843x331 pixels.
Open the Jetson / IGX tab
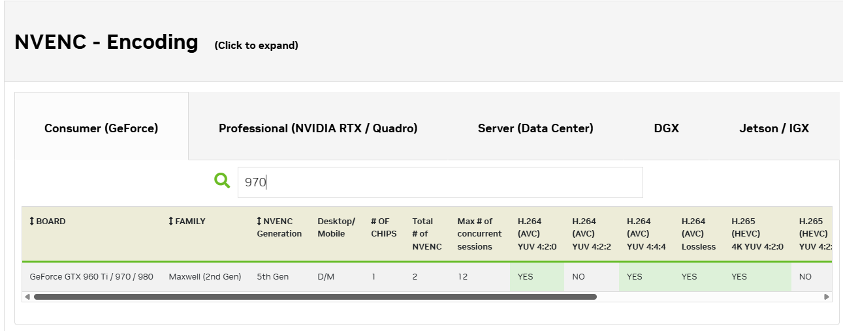(774, 128)
